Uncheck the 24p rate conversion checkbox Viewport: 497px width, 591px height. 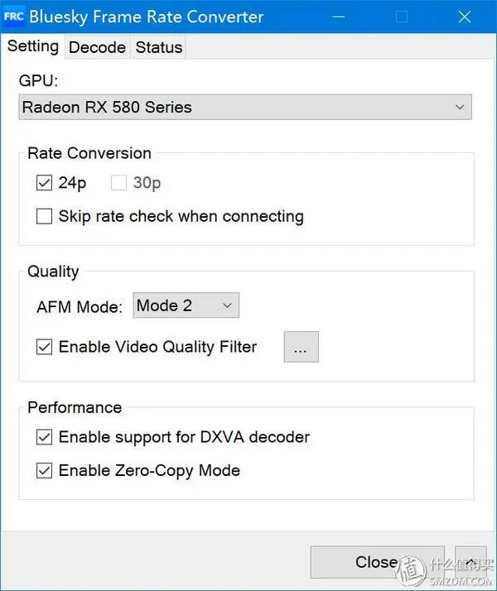point(44,183)
